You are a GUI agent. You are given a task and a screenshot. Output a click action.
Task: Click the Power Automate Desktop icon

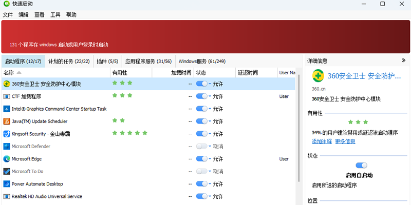[7, 184]
